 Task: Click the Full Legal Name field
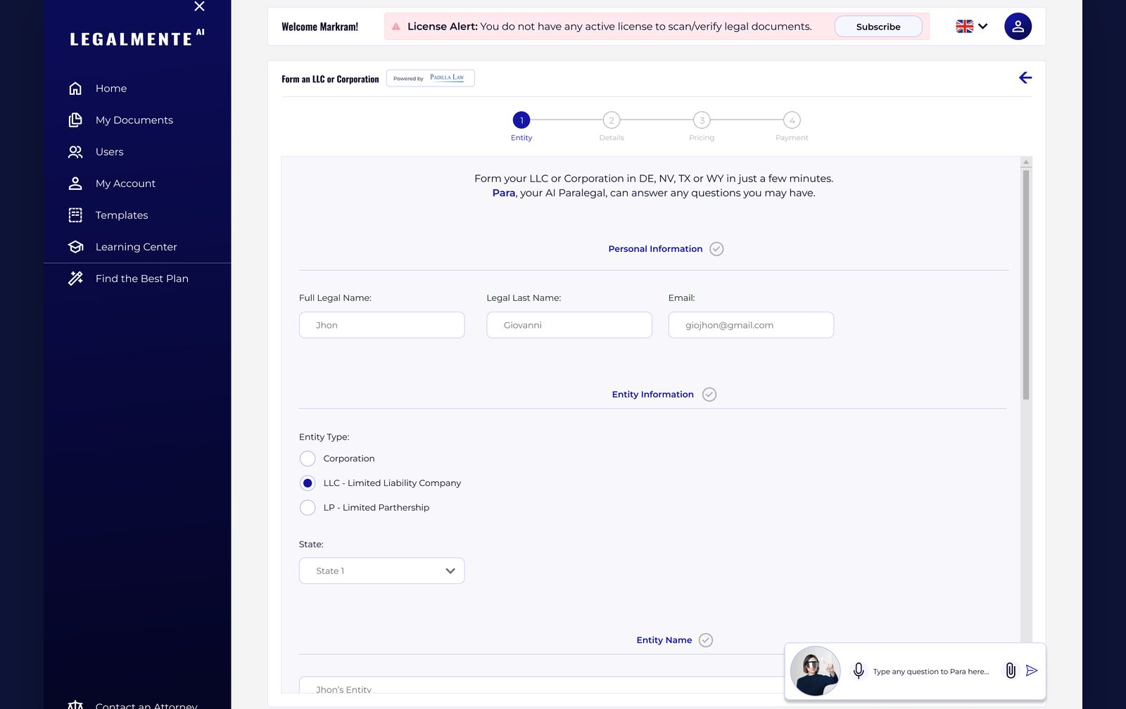(x=381, y=325)
